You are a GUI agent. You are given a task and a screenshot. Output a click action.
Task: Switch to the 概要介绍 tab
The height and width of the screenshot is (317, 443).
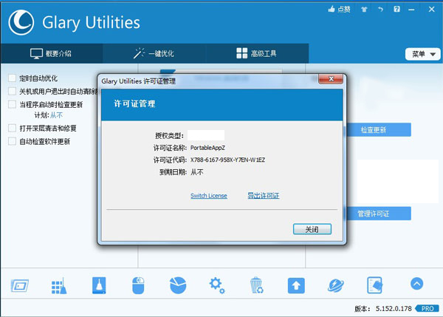click(51, 53)
